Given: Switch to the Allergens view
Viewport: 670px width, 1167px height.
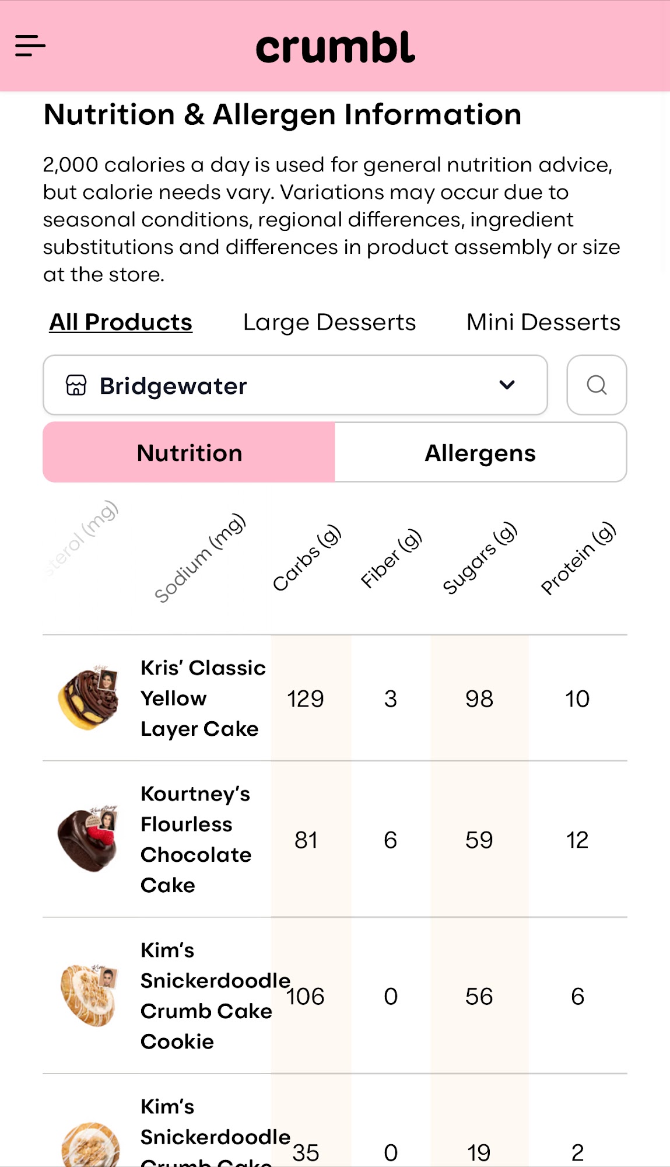Looking at the screenshot, I should (480, 453).
